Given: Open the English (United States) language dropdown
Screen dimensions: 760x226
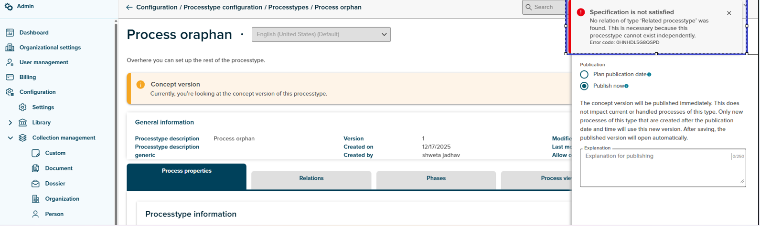Looking at the screenshot, I should pyautogui.click(x=321, y=34).
